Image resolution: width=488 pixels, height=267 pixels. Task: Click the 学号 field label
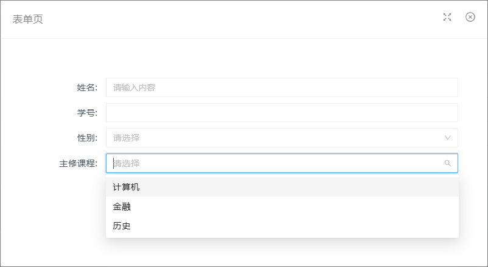tap(87, 112)
